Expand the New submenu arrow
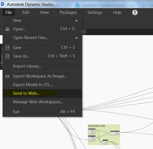Viewport: 153px width, 149px height. click(77, 21)
